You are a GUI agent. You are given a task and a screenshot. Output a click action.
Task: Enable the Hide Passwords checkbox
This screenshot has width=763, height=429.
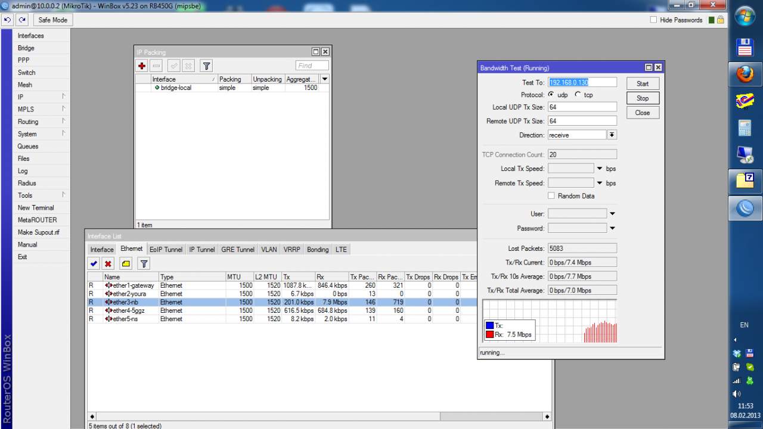pyautogui.click(x=653, y=20)
